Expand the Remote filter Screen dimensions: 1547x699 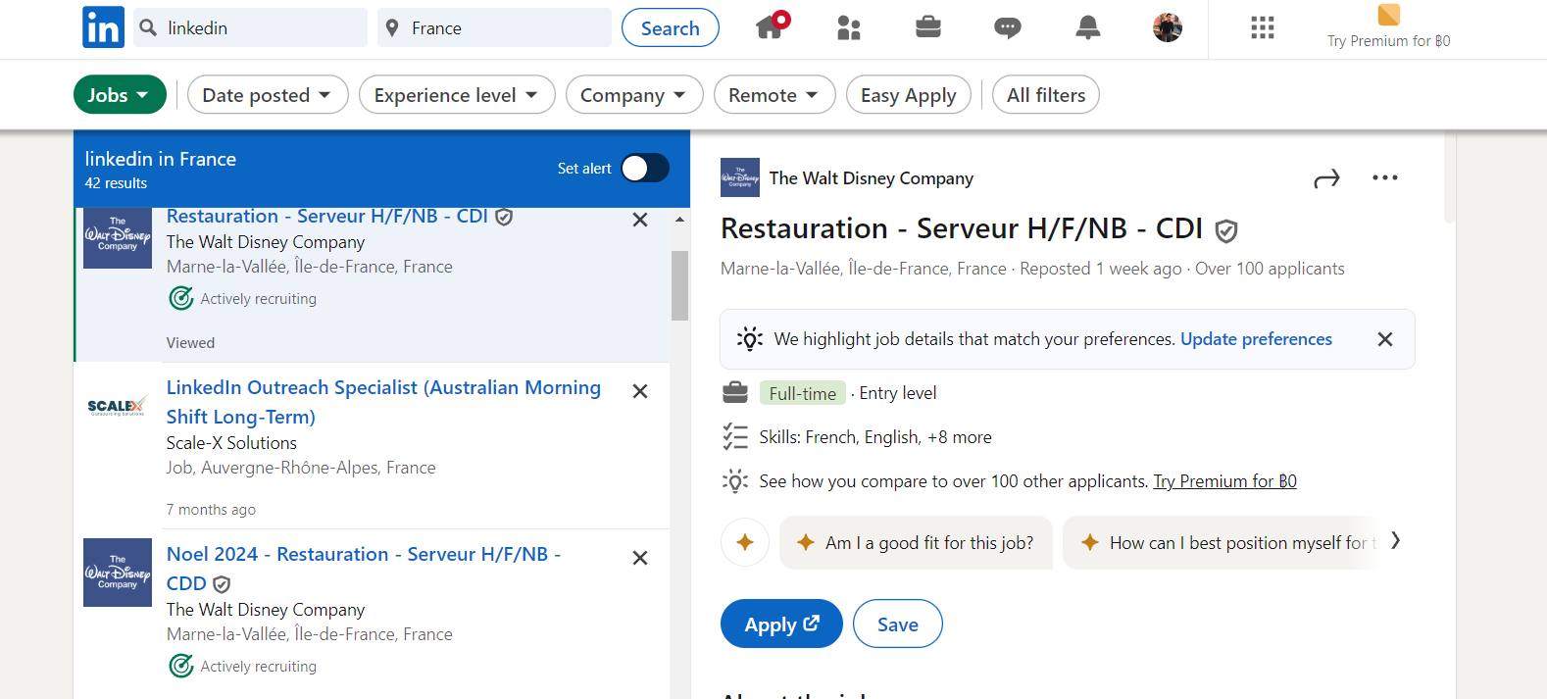774,94
